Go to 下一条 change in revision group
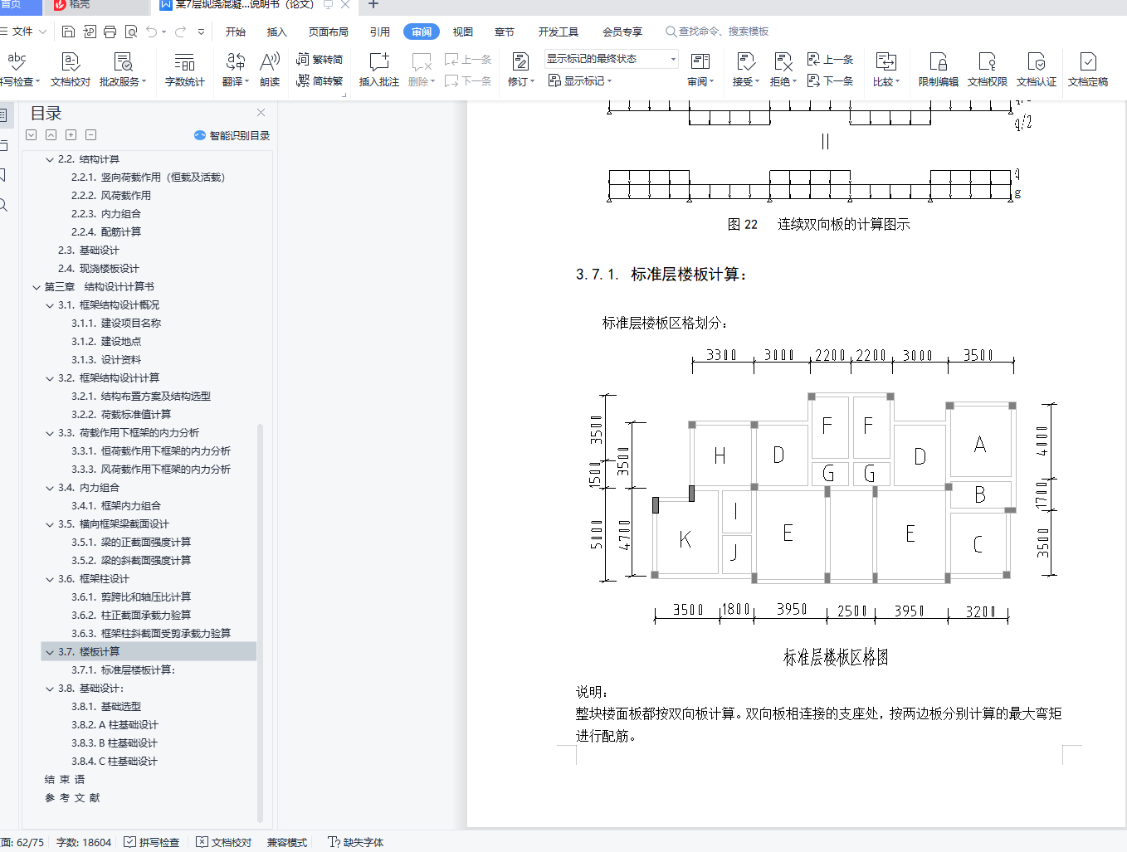Screen dimensions: 1127x852 click(830, 80)
